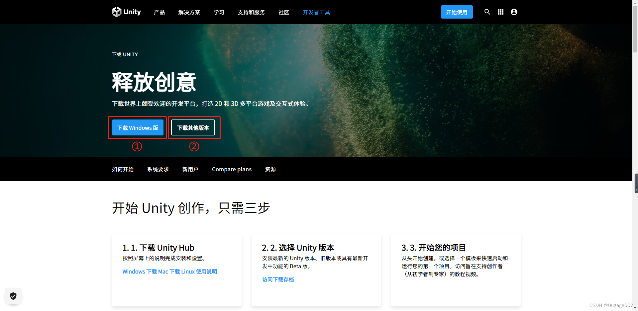The image size is (638, 311).
Task: Click the 释放创意 headline
Action: tap(154, 82)
